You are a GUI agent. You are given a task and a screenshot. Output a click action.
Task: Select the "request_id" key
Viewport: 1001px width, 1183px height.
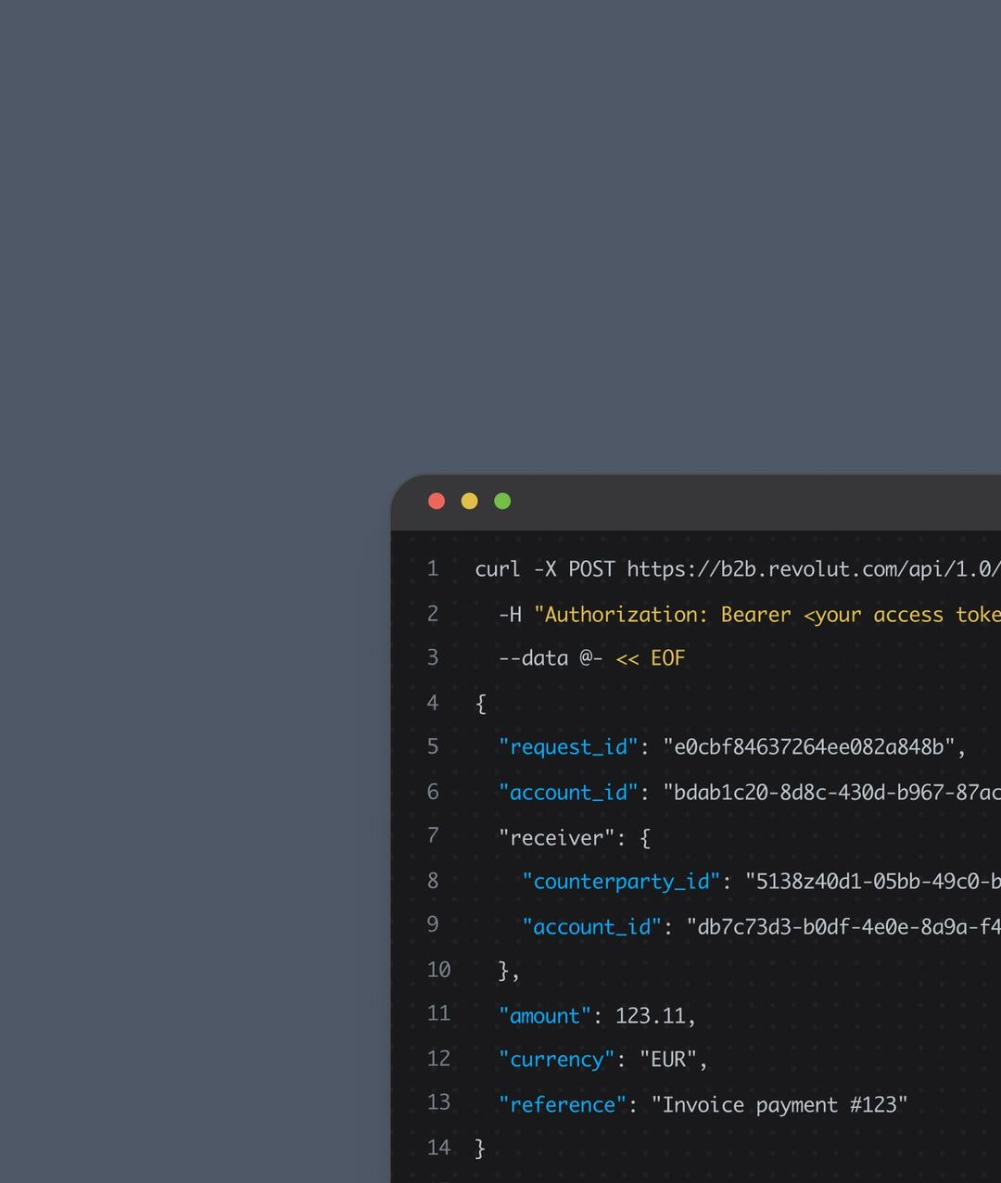(568, 747)
